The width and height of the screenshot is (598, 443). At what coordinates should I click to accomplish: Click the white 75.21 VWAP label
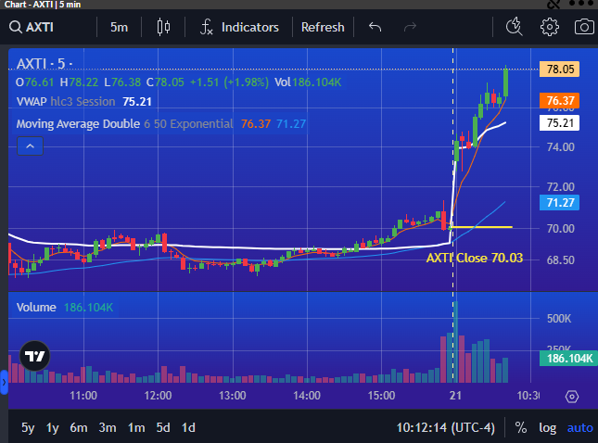click(559, 122)
